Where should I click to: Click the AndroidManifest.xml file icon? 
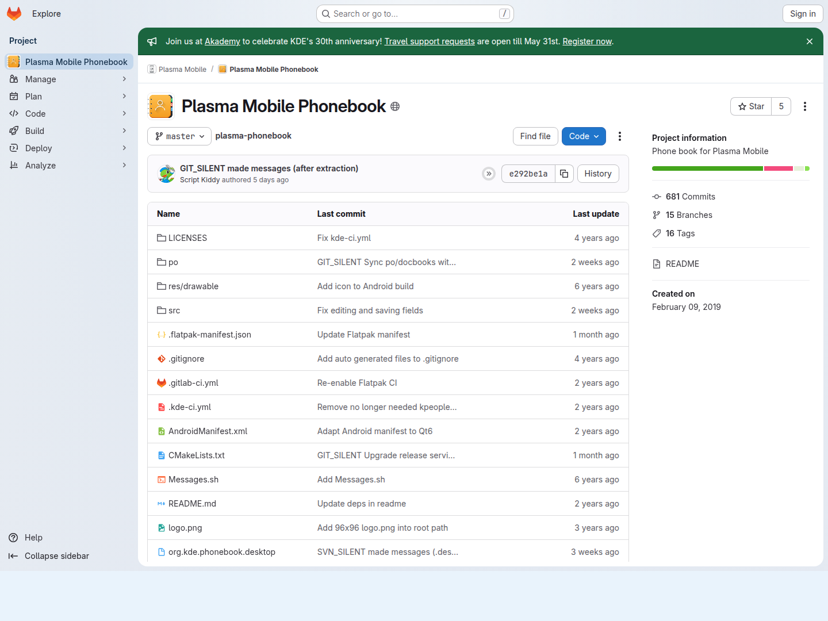162,431
